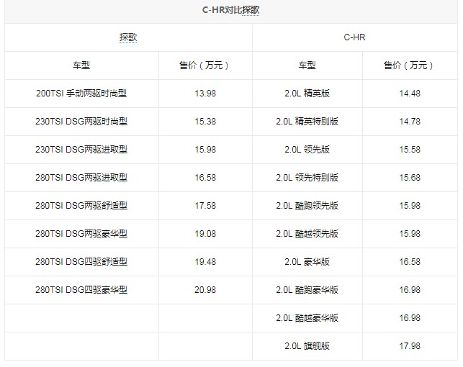This screenshot has width=463, height=367.
Task: Click the 230TSI DSG两驱时尚型 model
Action: pyautogui.click(x=81, y=122)
